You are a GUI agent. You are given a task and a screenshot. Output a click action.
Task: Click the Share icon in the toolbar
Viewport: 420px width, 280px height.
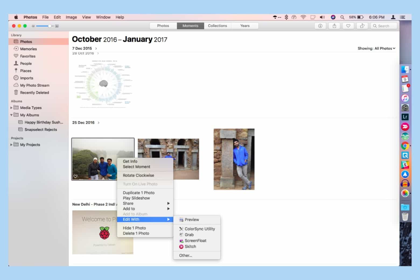tap(334, 26)
